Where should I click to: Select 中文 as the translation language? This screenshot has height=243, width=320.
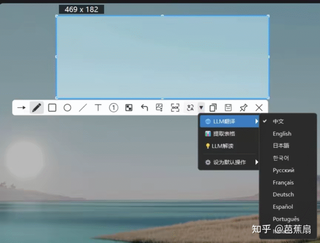[278, 121]
